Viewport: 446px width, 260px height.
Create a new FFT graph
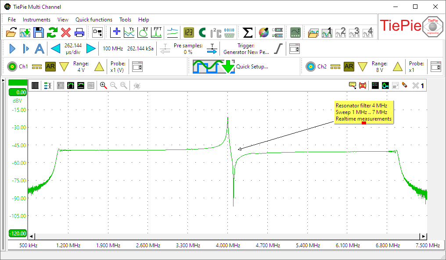click(158, 32)
